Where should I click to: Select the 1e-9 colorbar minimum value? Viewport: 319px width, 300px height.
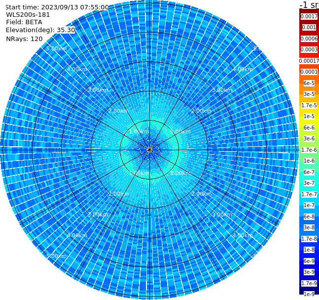[309, 294]
